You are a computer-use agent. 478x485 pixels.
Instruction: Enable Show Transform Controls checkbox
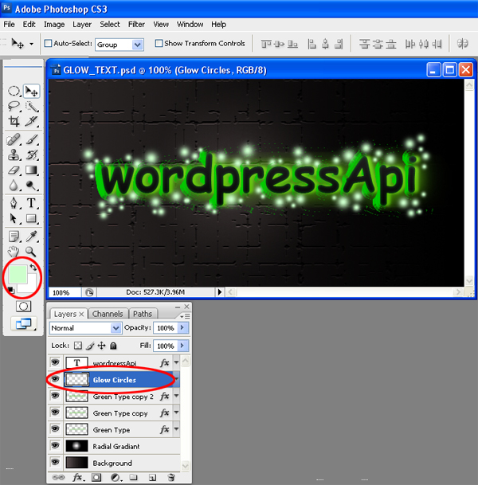click(x=159, y=43)
